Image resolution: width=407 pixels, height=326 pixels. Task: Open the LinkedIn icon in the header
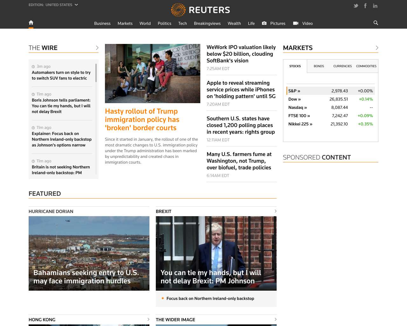(x=375, y=6)
